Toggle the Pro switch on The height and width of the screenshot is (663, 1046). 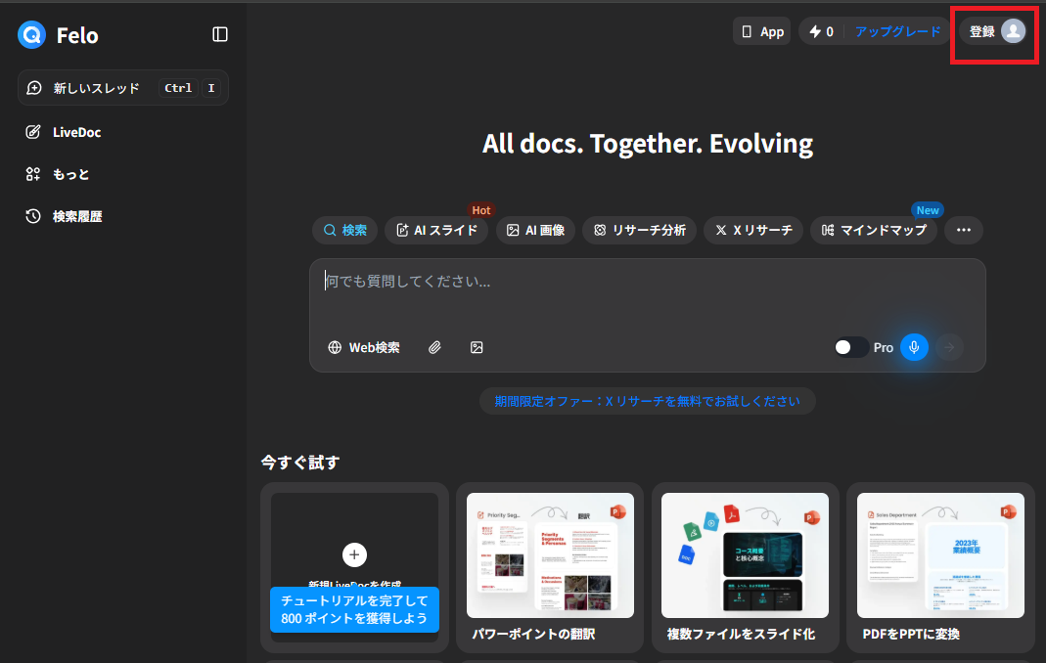click(850, 347)
